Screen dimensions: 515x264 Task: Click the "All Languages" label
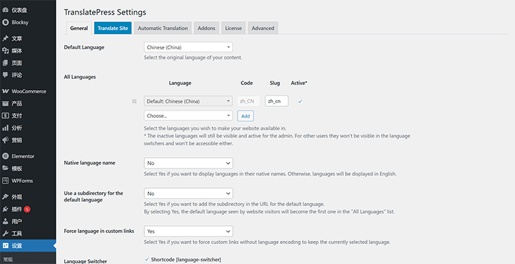click(80, 77)
